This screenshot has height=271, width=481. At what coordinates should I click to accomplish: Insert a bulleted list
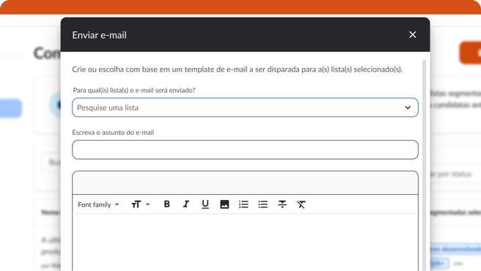tap(263, 204)
